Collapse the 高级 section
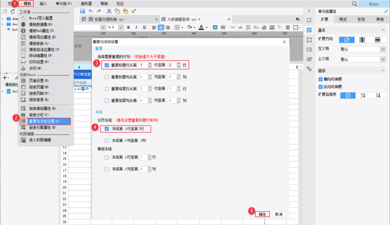 (383, 71)
